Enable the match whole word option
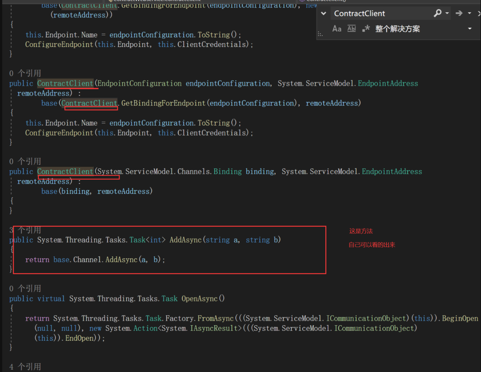The image size is (481, 372). (x=352, y=28)
